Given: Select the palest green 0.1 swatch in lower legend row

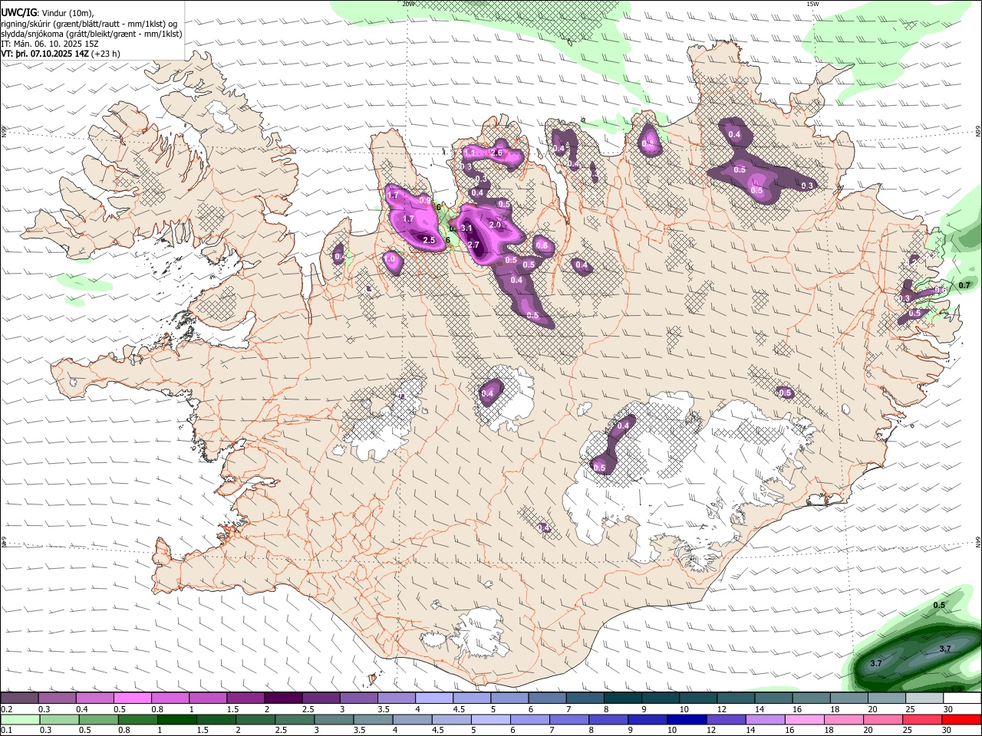Looking at the screenshot, I should click(20, 720).
